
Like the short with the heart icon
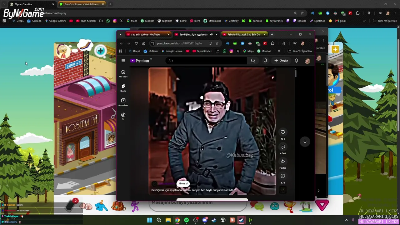[283, 132]
